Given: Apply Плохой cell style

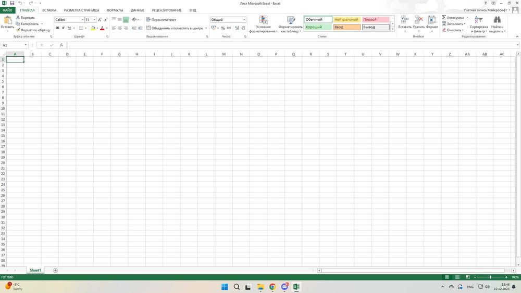Looking at the screenshot, I should click(x=376, y=20).
